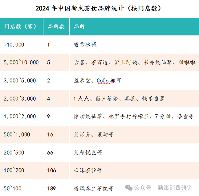
Task: Select brand count 66
Action: [x=50, y=152]
